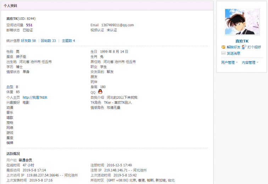Click the last activity time 2019-5-8 15:42
268x184 pixels.
pyautogui.click(x=125, y=175)
